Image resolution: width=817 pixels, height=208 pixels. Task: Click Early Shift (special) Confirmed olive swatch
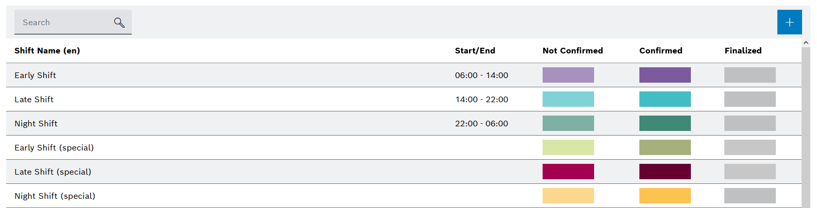point(665,147)
